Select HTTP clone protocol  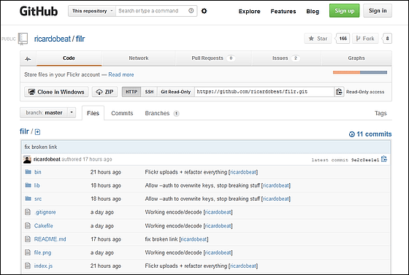tap(131, 92)
